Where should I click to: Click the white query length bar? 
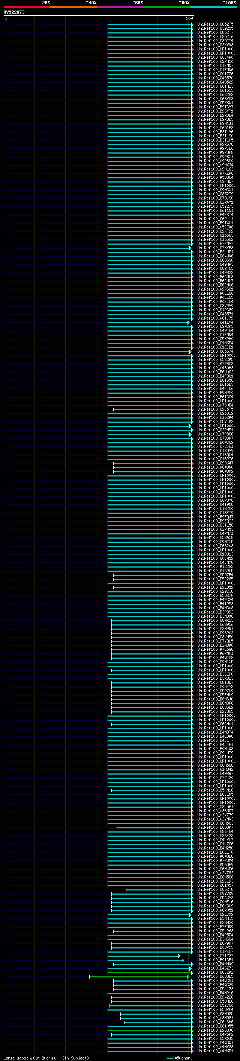[99, 16]
